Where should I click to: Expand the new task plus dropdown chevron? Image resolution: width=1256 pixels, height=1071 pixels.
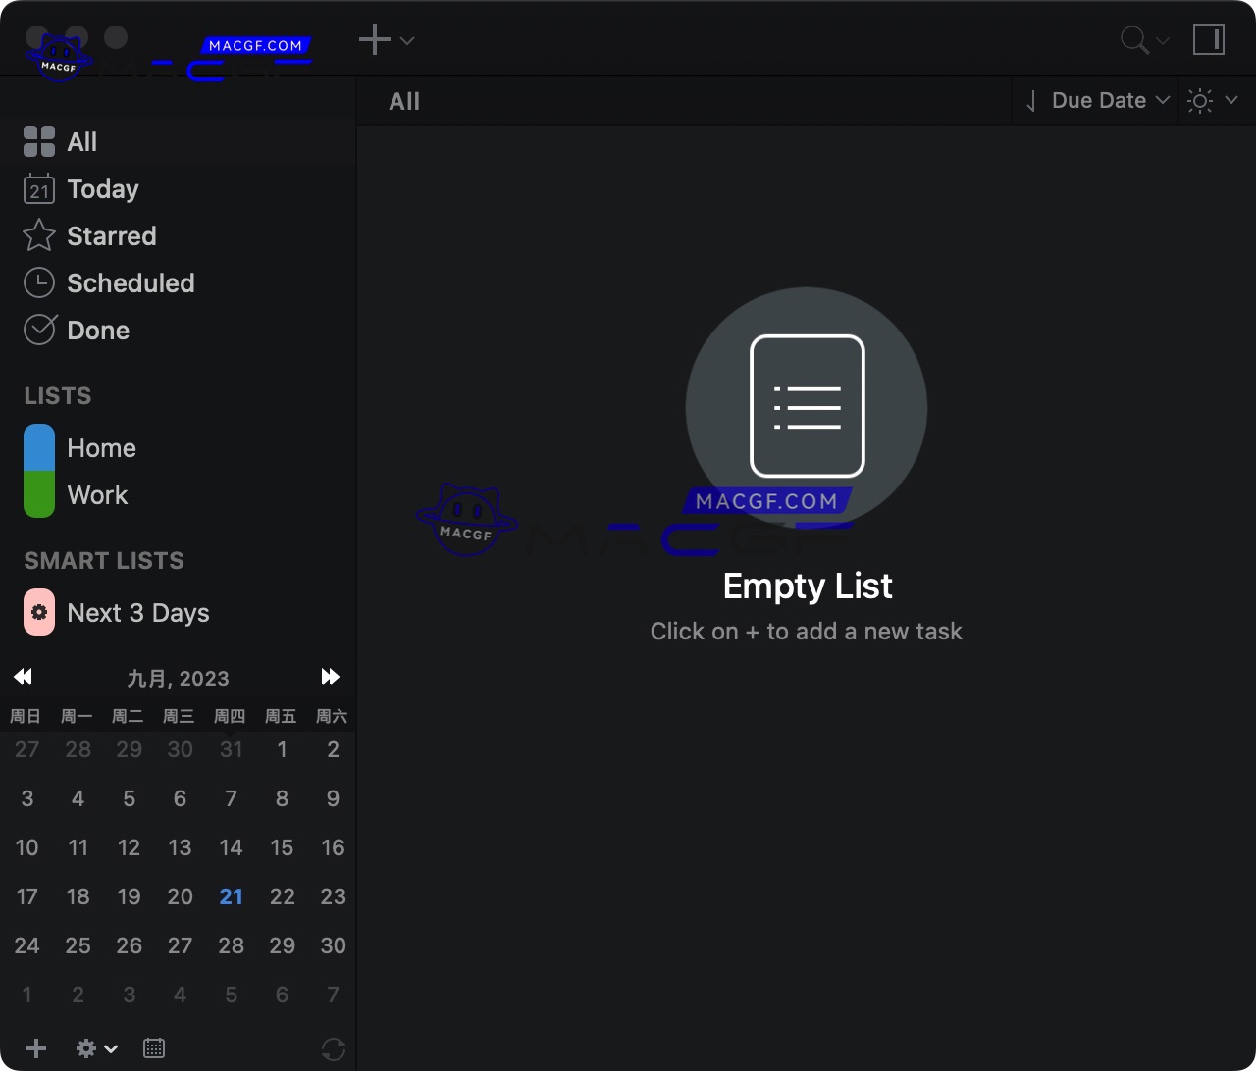407,41
